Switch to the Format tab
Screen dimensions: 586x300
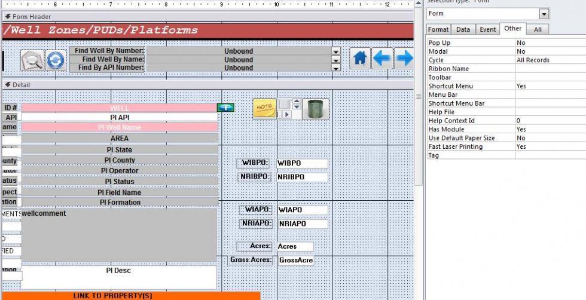pos(438,29)
